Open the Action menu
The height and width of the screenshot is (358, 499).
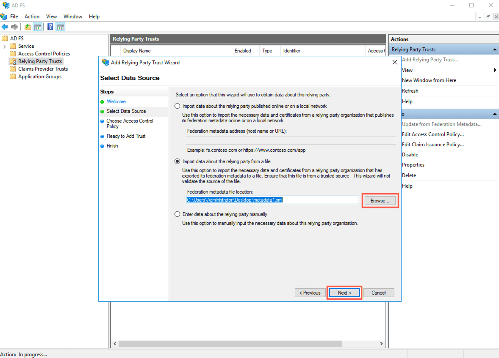pyautogui.click(x=32, y=16)
